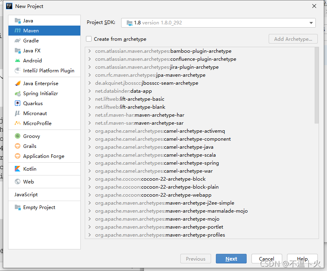Select maven-archetype-mojo row
This screenshot has width=327, height=271.
[200, 219]
